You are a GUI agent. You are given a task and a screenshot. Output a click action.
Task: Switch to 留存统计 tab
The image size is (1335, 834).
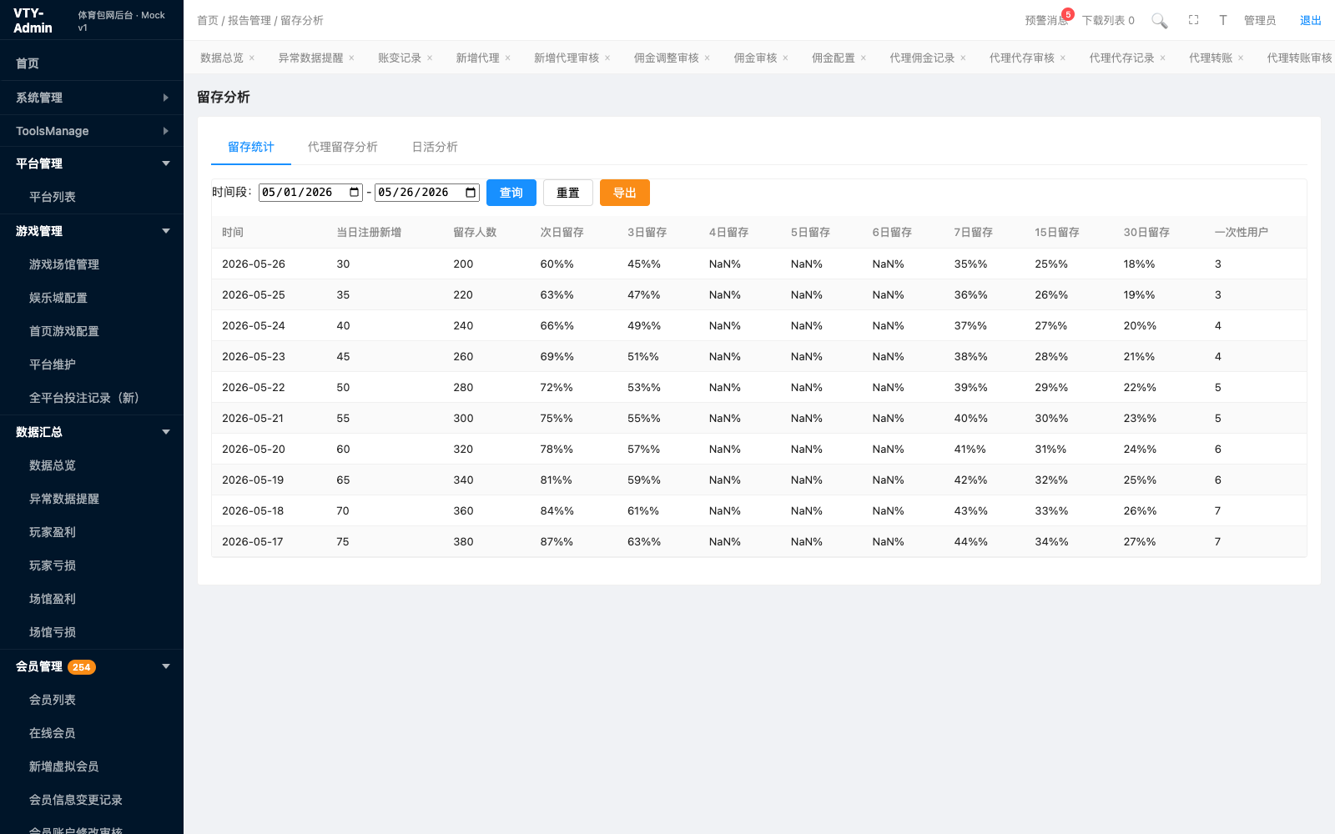251,147
